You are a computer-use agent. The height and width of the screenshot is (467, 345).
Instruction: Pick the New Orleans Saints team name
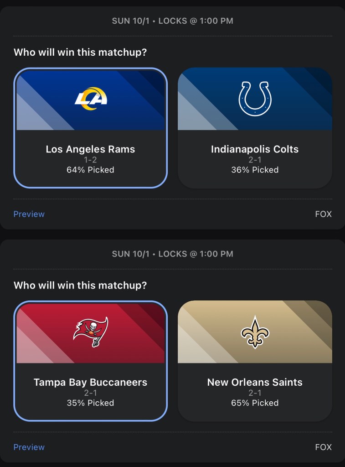coord(255,382)
